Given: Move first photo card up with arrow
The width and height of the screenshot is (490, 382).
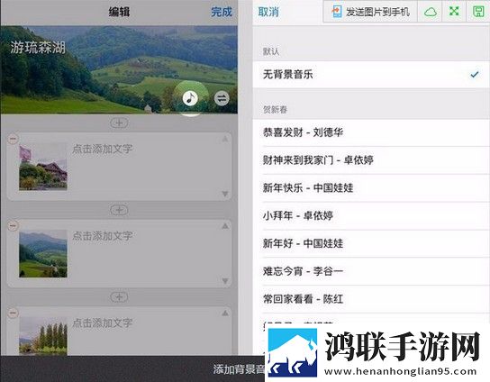Looking at the screenshot, I should (225, 139).
